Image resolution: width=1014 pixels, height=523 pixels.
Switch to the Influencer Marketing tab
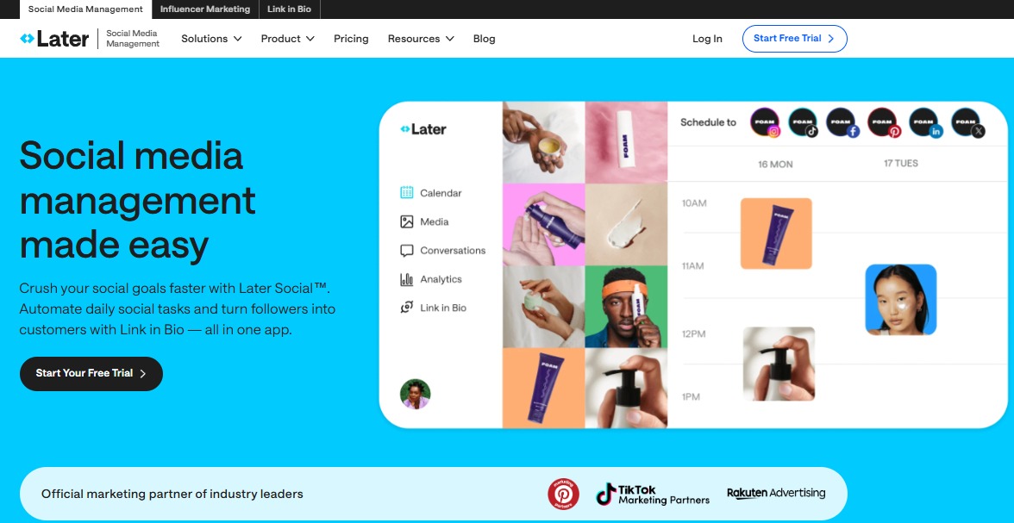pos(204,9)
